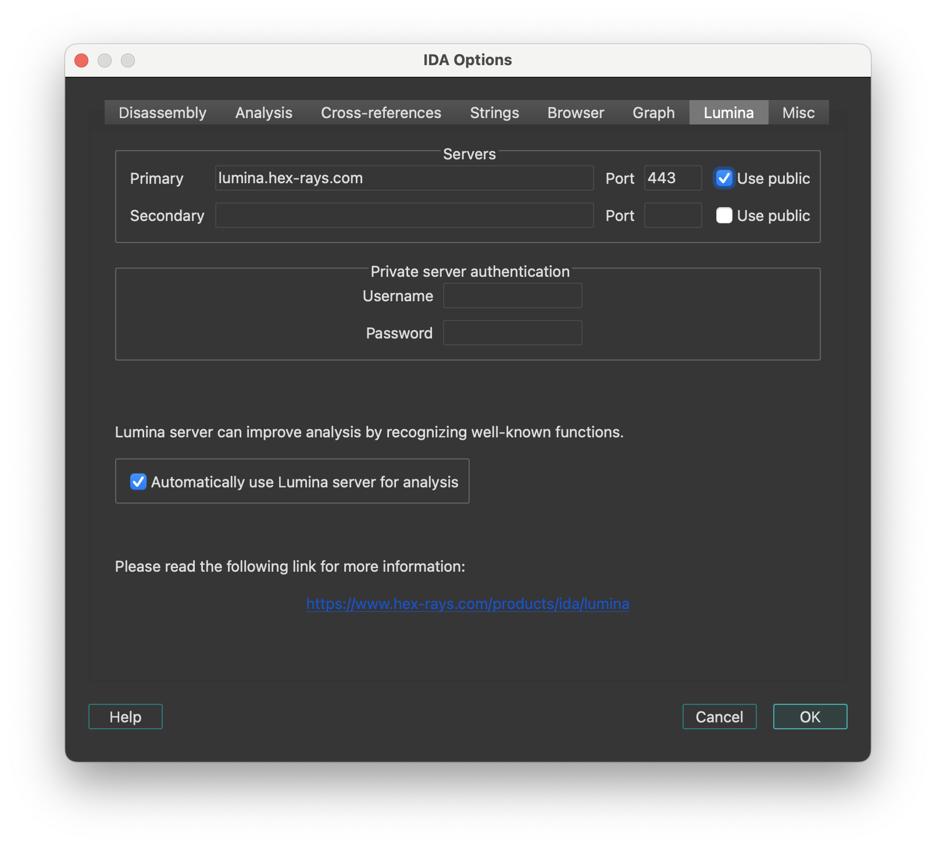The height and width of the screenshot is (848, 936).
Task: Go to the Strings tab
Action: click(494, 113)
